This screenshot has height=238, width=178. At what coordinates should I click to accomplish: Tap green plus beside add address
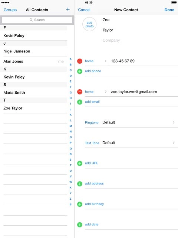[80, 184]
